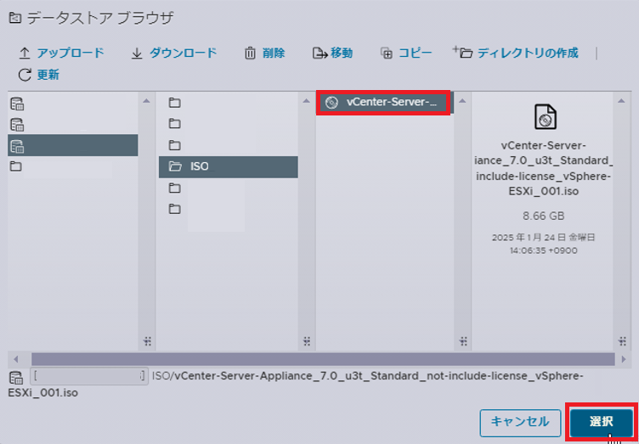The image size is (639, 444).
Task: Click the コピー copy button
Action: [x=406, y=53]
